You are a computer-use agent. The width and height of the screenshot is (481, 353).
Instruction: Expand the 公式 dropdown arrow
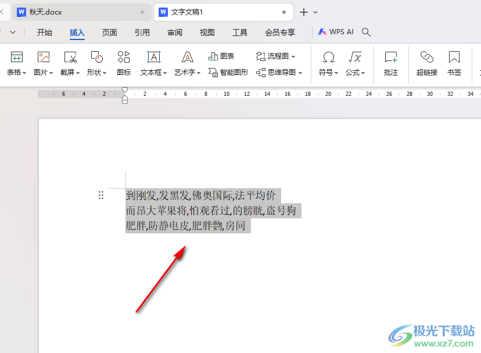tap(363, 73)
